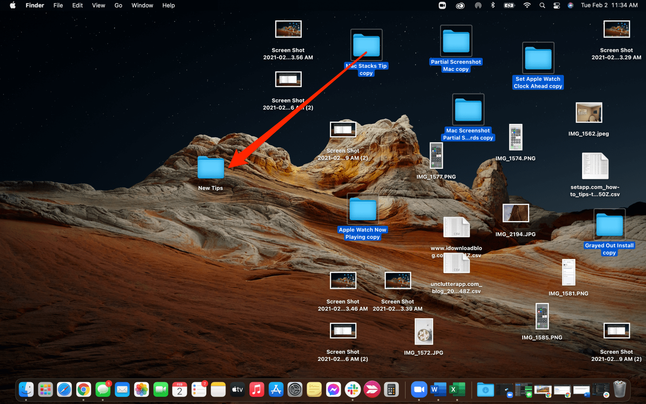Open Safari in the Dock
Screen dimensions: 646x404
tap(64, 390)
